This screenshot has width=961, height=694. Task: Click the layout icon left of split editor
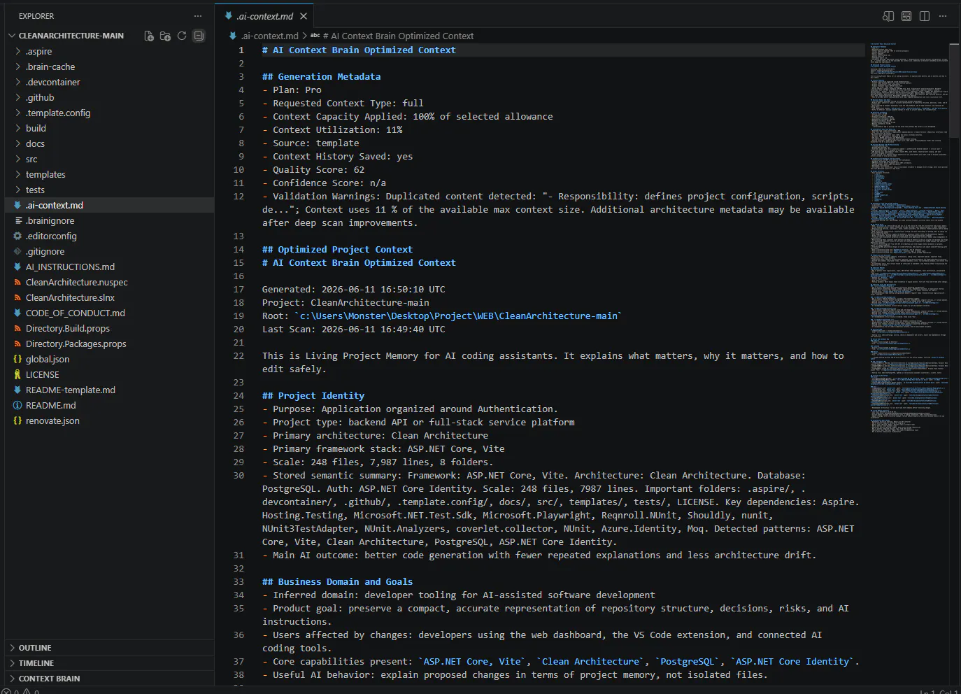906,16
